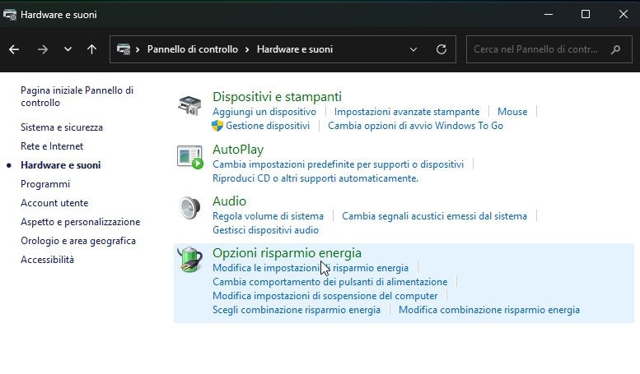Click the battery icon for Opzioni risparmio energia
640x374 pixels.
tap(189, 260)
